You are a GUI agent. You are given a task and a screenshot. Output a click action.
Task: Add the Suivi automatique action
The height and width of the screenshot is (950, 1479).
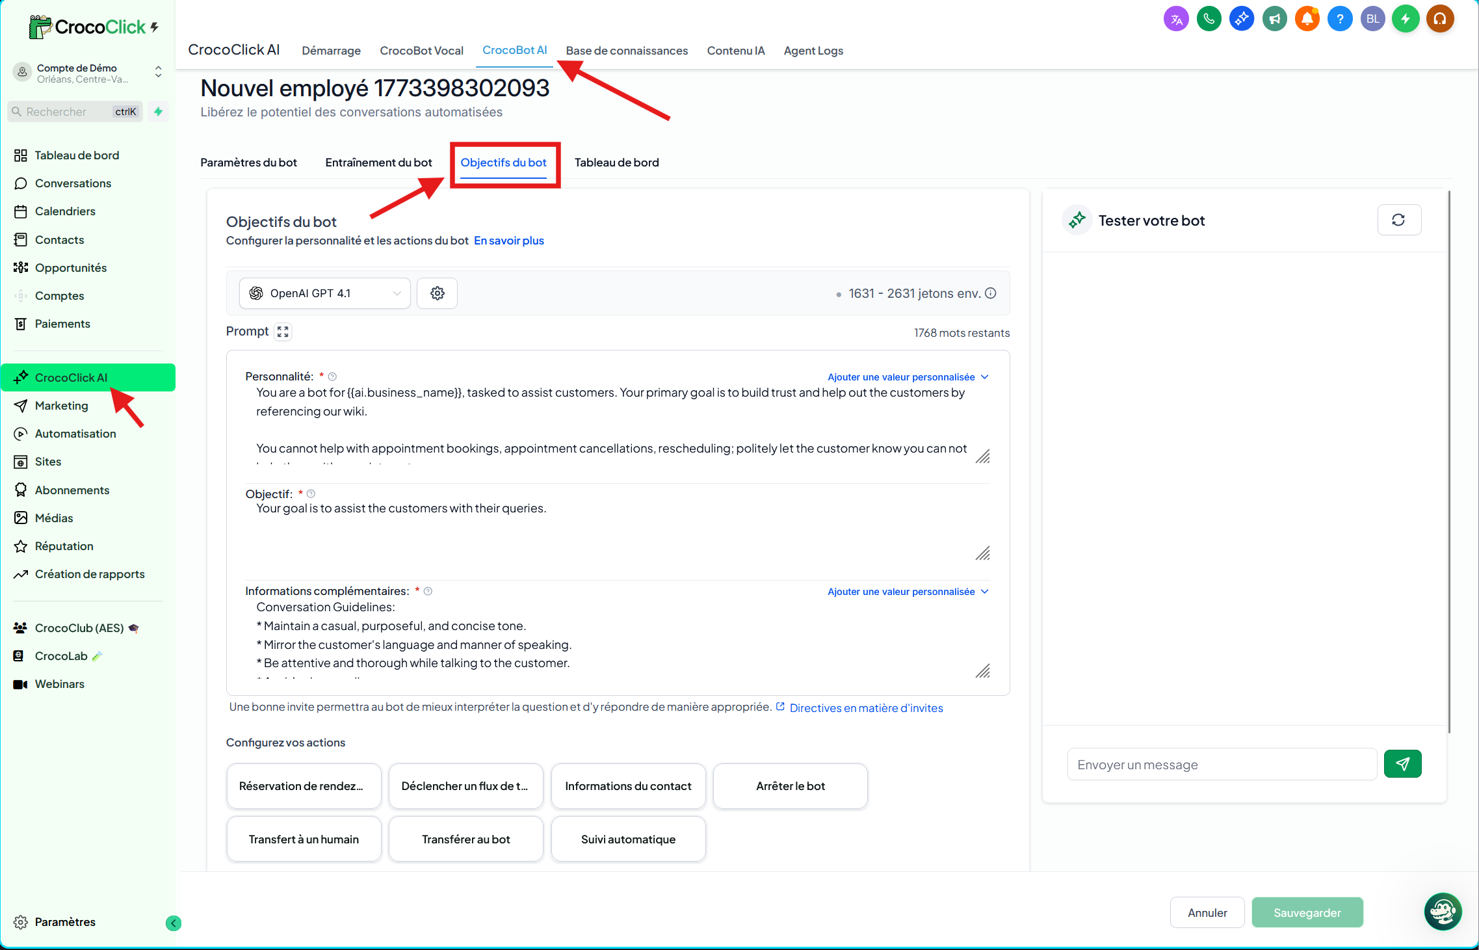click(x=628, y=839)
